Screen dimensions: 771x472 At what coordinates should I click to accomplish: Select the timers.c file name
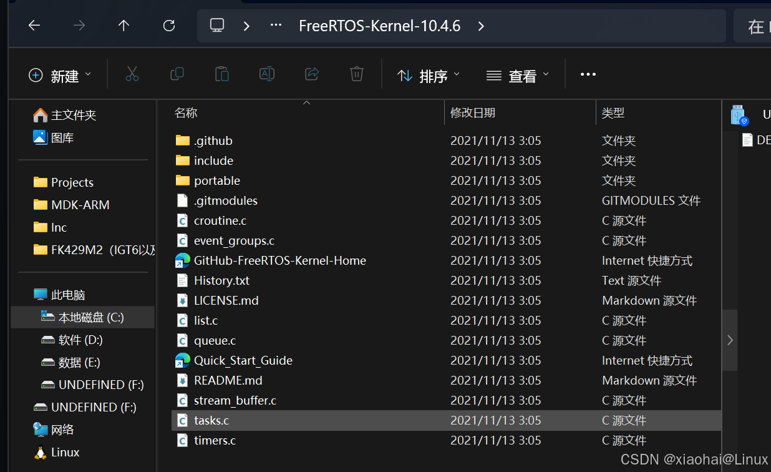pos(215,440)
